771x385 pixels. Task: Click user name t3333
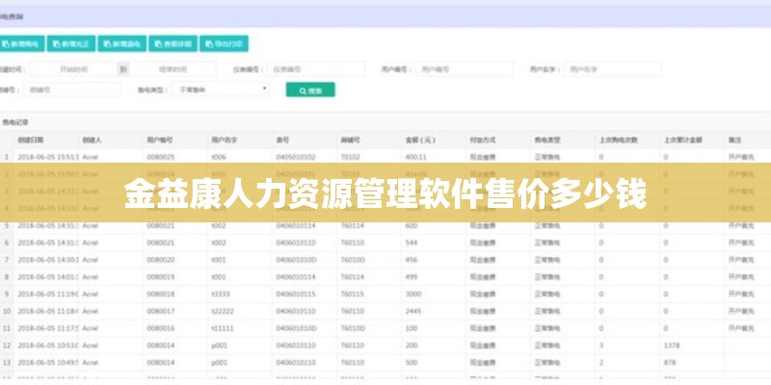point(221,295)
